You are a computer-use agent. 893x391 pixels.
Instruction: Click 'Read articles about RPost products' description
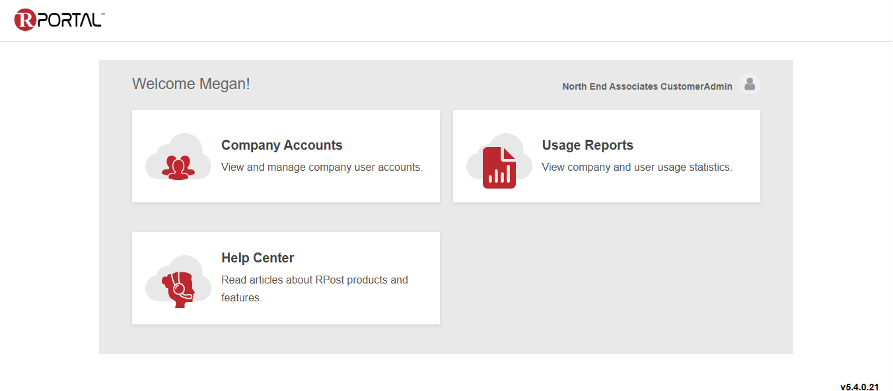[x=314, y=280]
